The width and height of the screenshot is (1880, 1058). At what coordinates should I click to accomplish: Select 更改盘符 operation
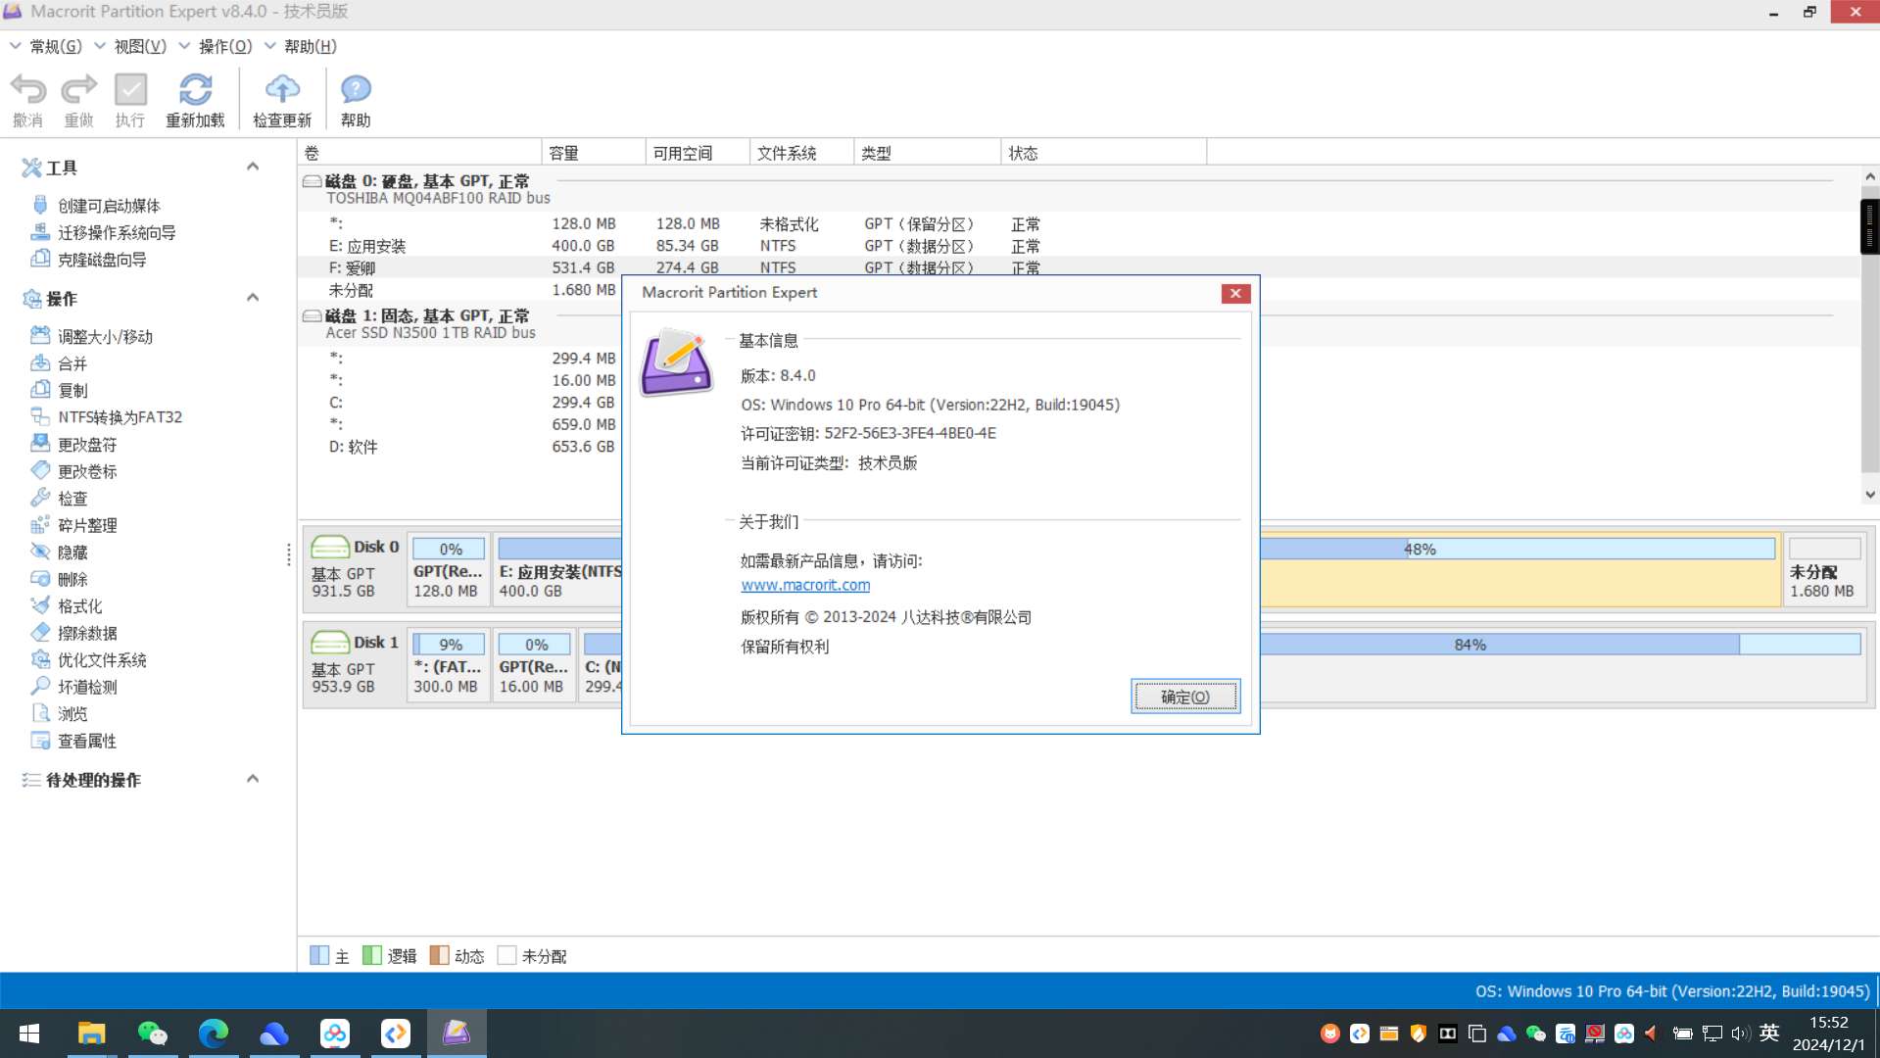(73, 445)
